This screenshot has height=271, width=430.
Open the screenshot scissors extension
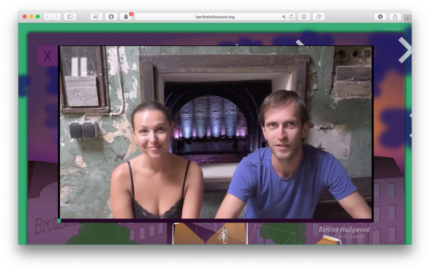[x=96, y=17]
